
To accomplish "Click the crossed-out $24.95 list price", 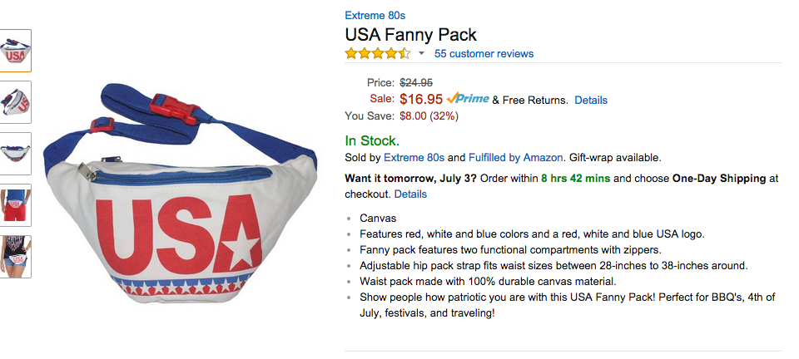I will click(x=416, y=82).
